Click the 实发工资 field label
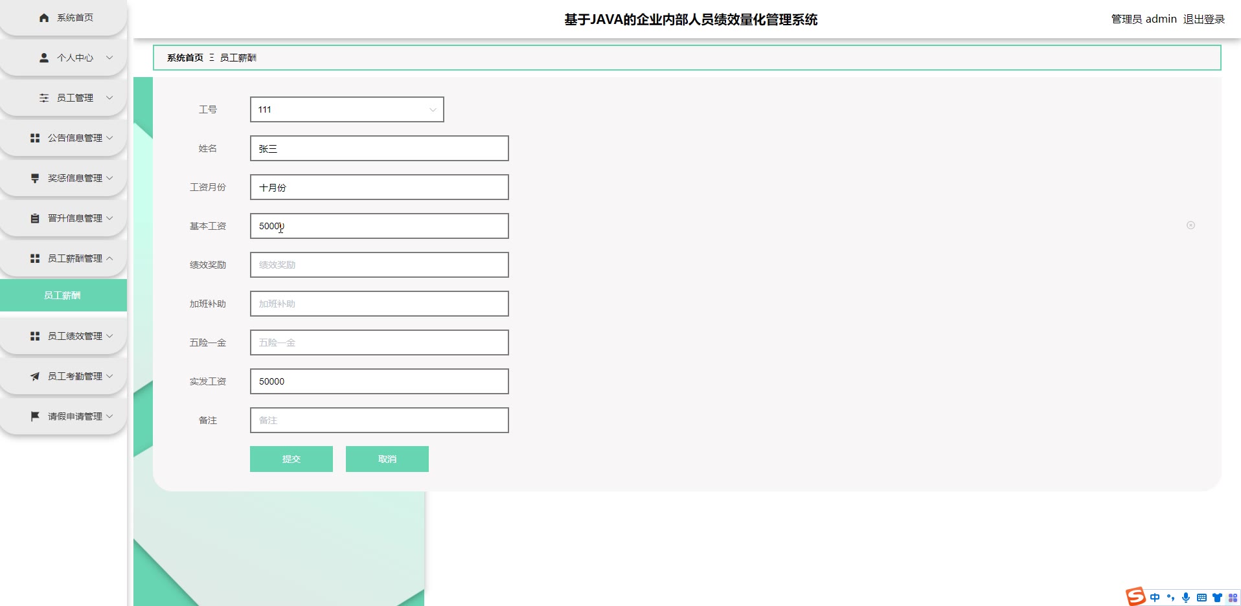This screenshot has height=606, width=1241. point(208,381)
